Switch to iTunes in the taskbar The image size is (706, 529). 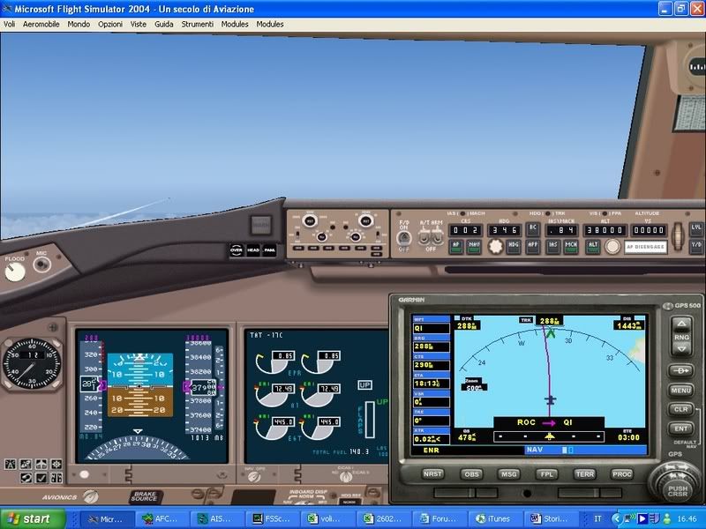click(494, 518)
